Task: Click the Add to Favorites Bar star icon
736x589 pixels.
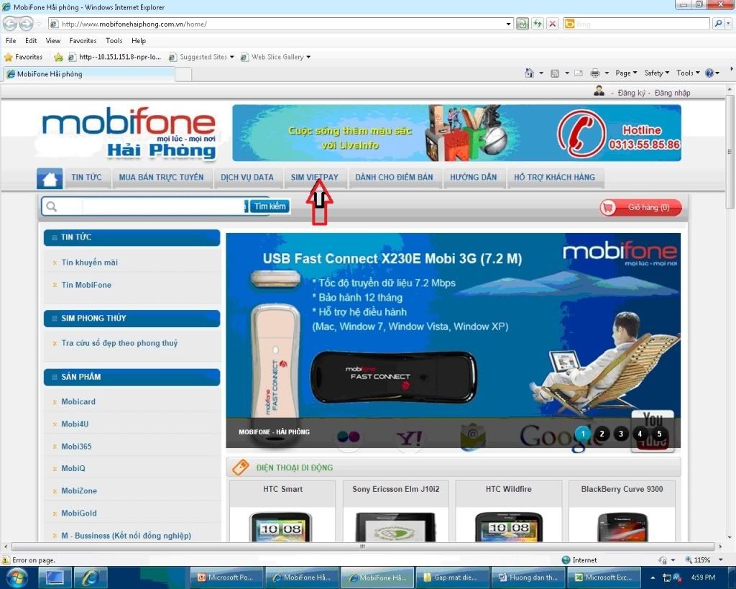Action: (x=58, y=57)
